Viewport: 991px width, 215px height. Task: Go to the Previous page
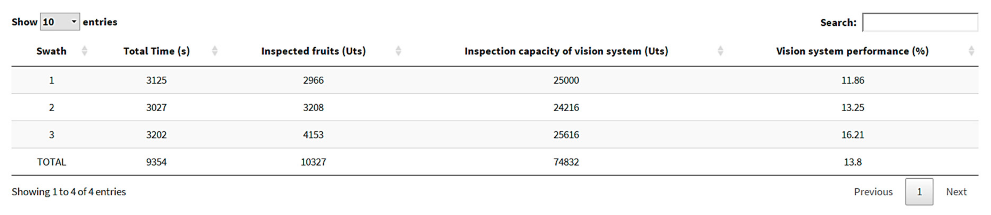coord(873,192)
